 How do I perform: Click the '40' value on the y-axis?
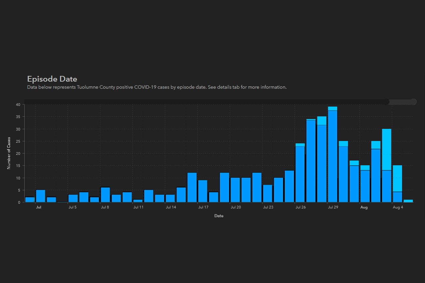[x=18, y=105]
